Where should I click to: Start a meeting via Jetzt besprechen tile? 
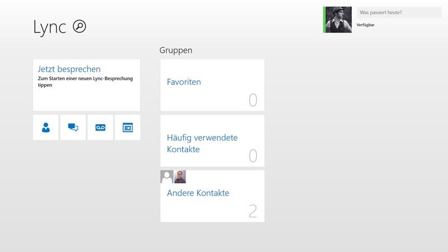[87, 85]
